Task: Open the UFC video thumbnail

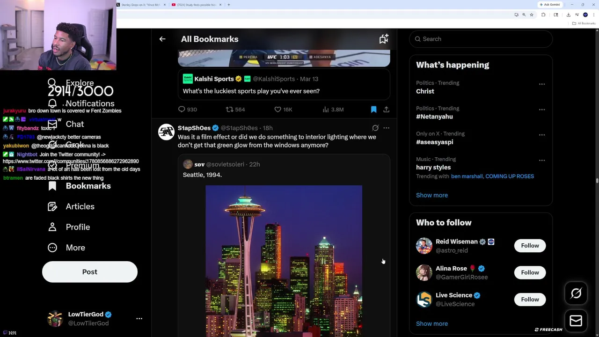Action: (x=284, y=58)
